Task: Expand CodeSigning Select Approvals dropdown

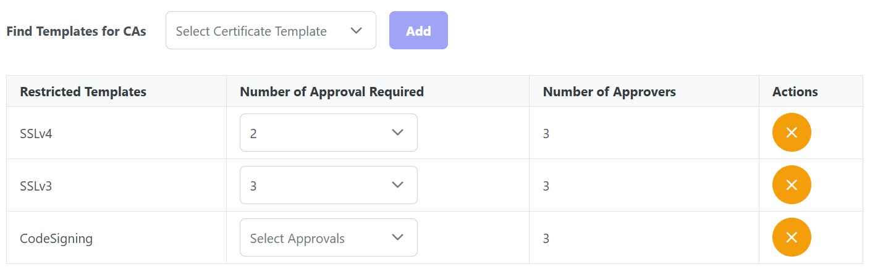Action: click(328, 238)
